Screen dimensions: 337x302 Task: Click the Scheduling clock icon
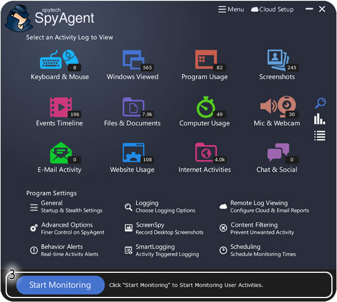click(x=223, y=250)
